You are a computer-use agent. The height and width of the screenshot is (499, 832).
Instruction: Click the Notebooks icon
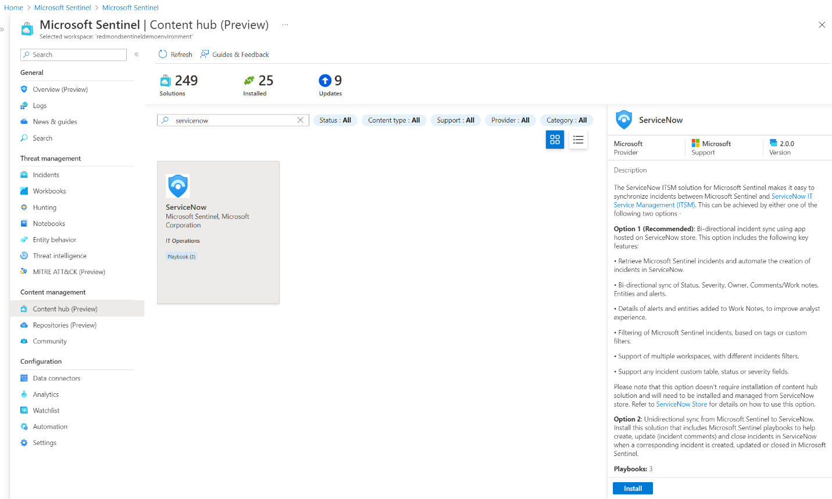[x=24, y=224]
